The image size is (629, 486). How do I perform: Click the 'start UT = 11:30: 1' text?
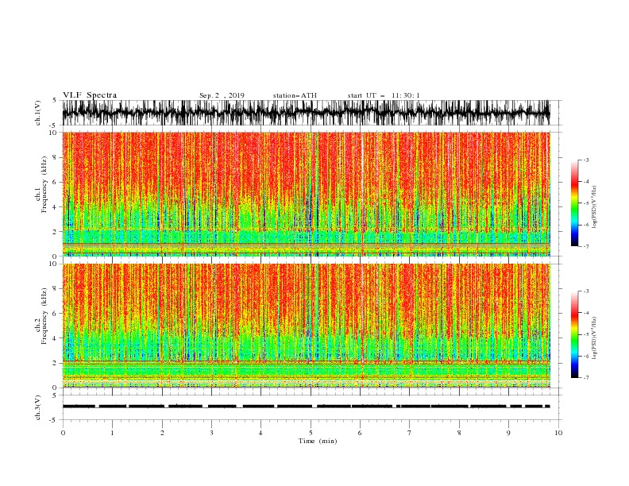coord(384,95)
